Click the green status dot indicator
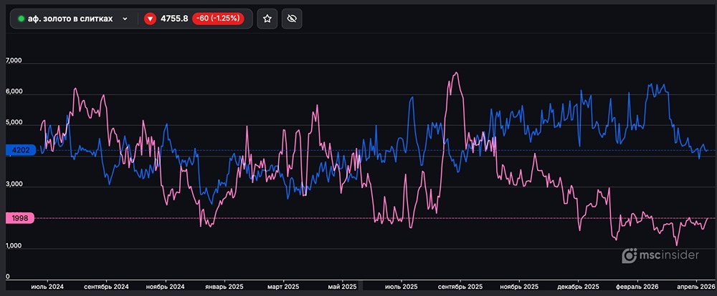 point(21,19)
